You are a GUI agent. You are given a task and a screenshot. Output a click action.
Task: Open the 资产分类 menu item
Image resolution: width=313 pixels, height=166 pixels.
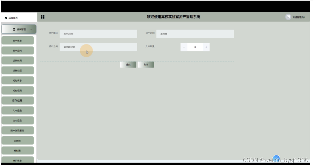[x=18, y=50]
